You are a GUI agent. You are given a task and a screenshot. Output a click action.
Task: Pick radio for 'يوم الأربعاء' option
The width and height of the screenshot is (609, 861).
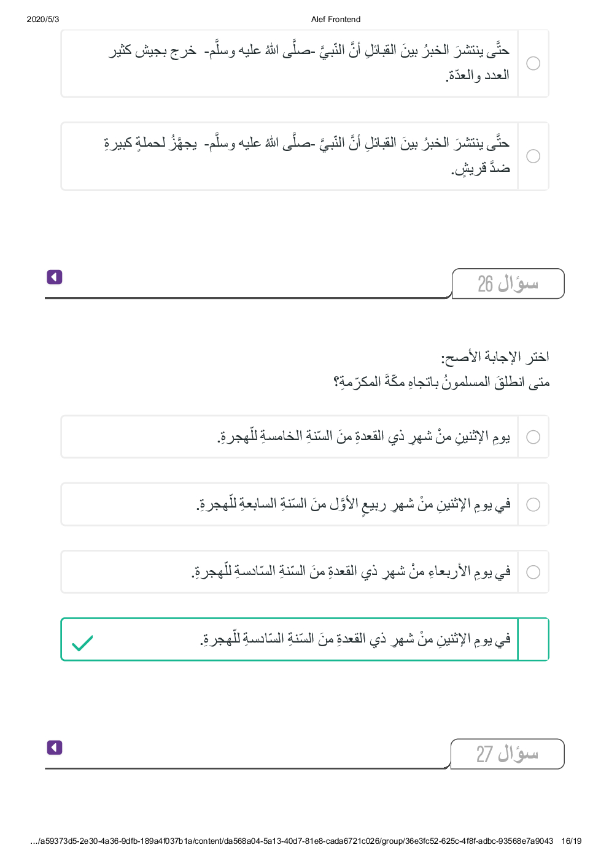533,572
